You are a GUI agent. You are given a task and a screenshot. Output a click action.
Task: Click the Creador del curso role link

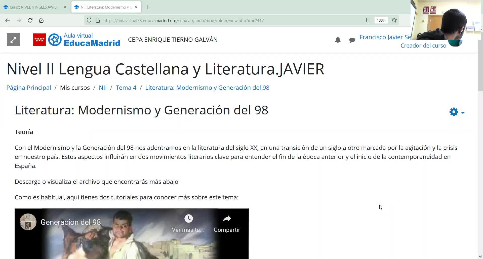[x=423, y=46]
